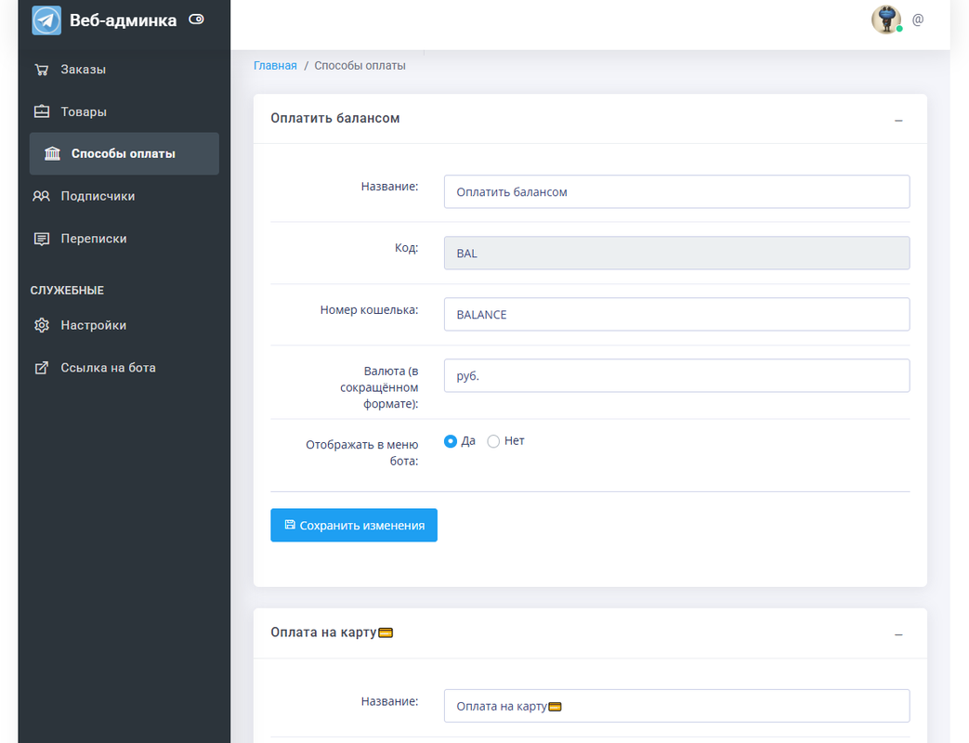Click the Код field containing BAL
The height and width of the screenshot is (743, 969).
click(x=676, y=254)
